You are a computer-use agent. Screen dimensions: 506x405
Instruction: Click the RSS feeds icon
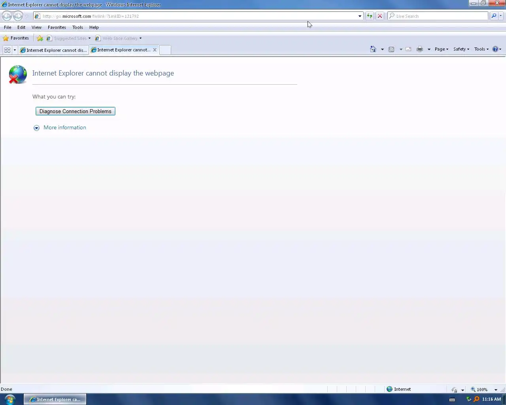coord(391,49)
